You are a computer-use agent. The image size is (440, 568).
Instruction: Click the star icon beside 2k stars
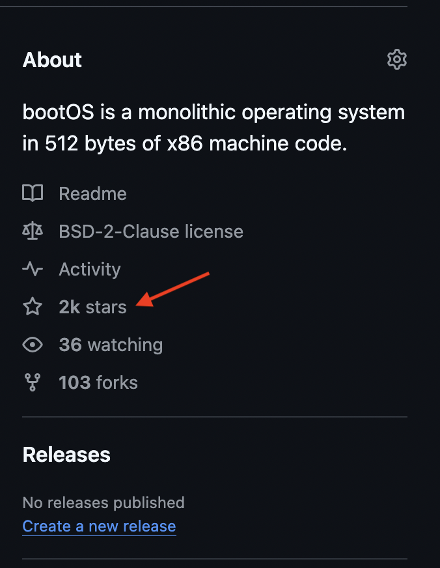pyautogui.click(x=33, y=307)
